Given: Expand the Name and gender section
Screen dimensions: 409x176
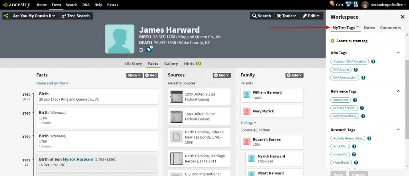Looking at the screenshot, I should (52, 83).
